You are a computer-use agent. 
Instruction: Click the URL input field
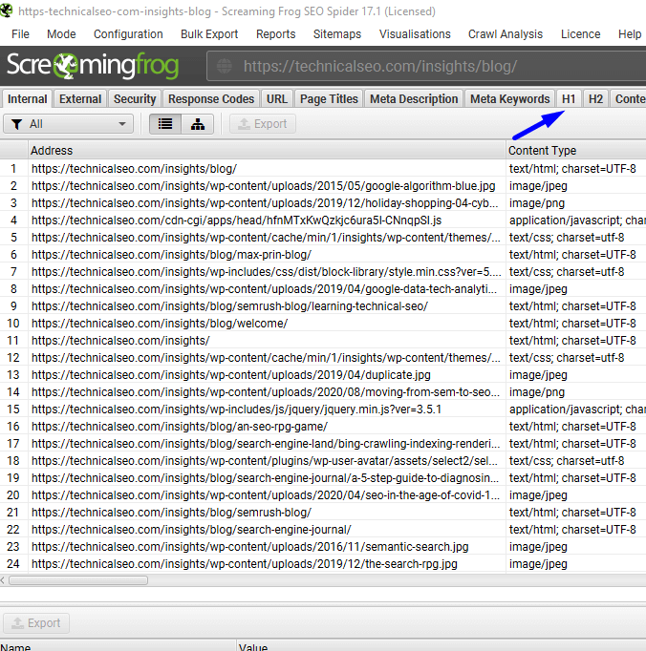(x=430, y=67)
